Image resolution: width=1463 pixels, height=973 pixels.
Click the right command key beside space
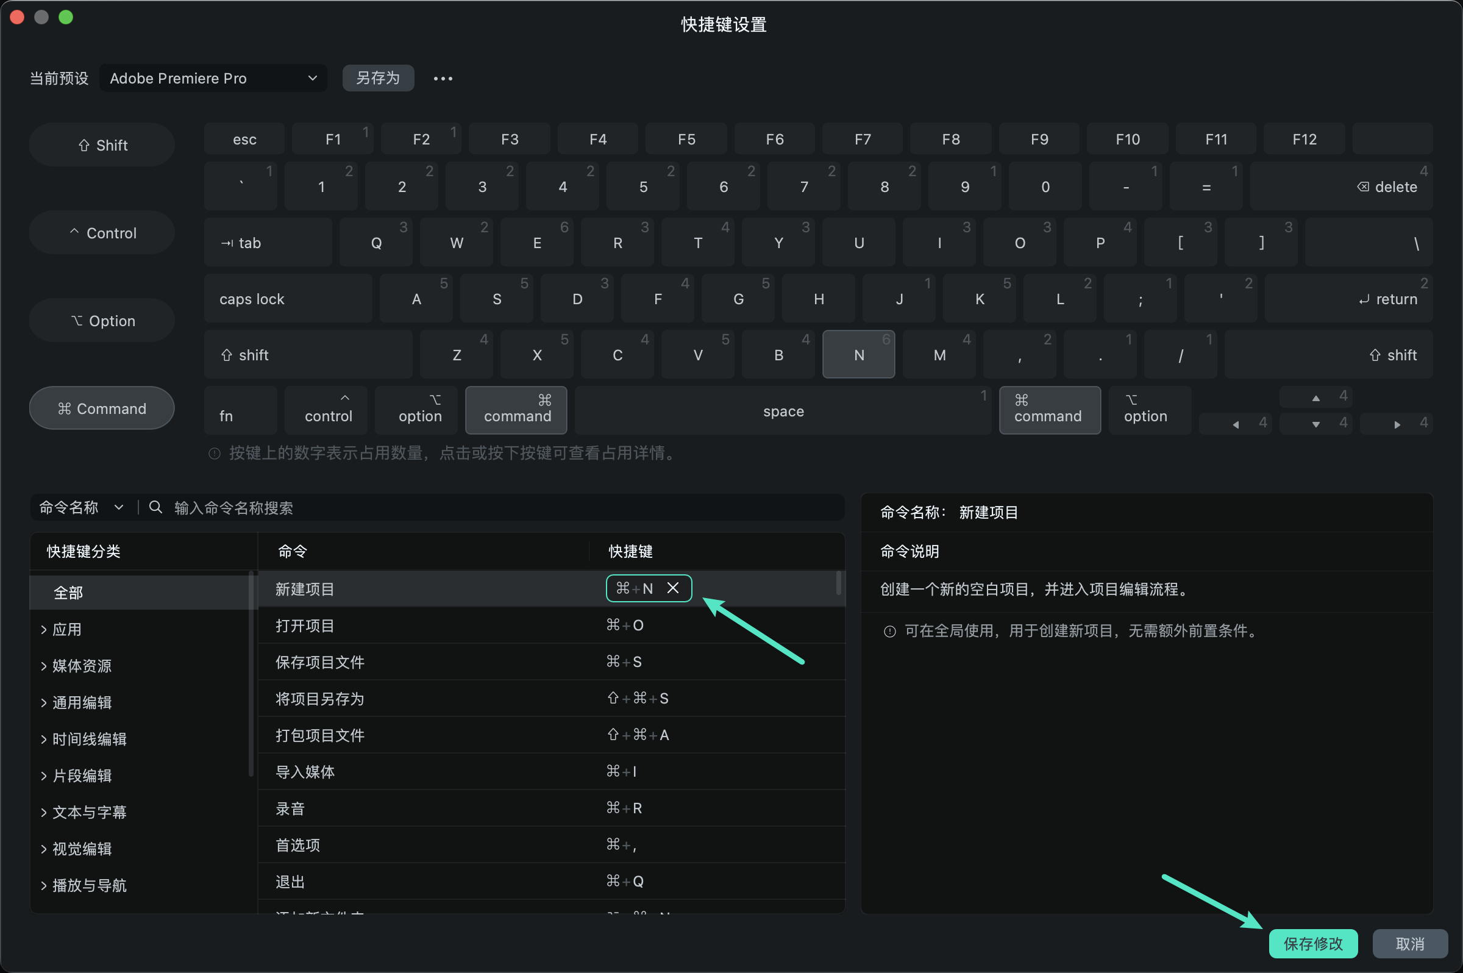(x=1050, y=411)
